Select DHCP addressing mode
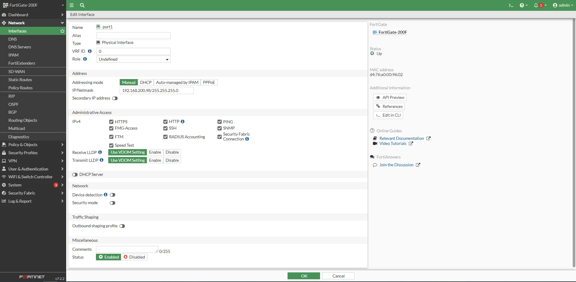Image resolution: width=576 pixels, height=282 pixels. [x=146, y=82]
